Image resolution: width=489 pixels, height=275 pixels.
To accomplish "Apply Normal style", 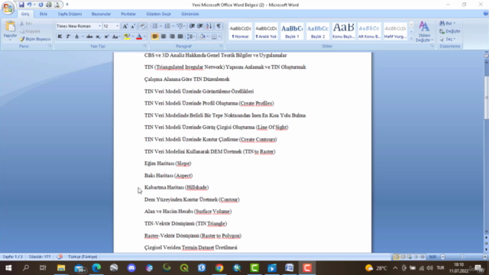I will pyautogui.click(x=241, y=31).
